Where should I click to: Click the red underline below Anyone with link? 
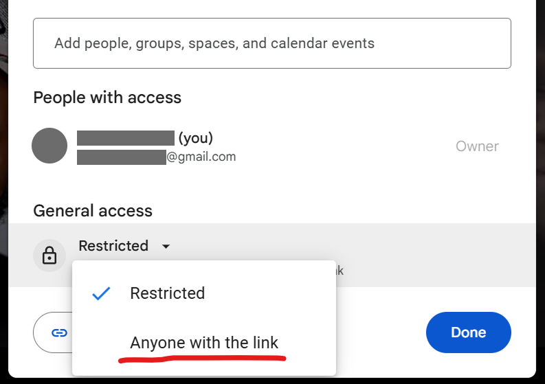coord(203,357)
